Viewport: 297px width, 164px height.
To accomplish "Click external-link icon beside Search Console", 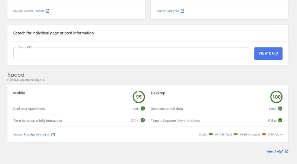I will tap(48, 11).
